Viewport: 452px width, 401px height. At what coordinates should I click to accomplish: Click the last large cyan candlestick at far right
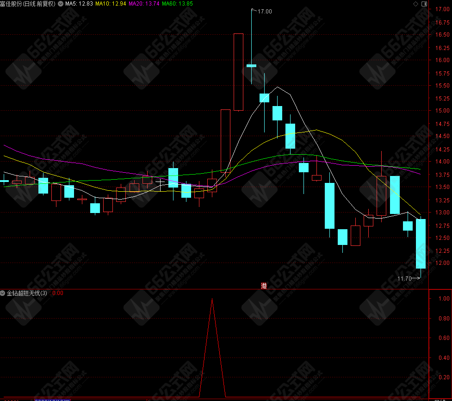[421, 244]
